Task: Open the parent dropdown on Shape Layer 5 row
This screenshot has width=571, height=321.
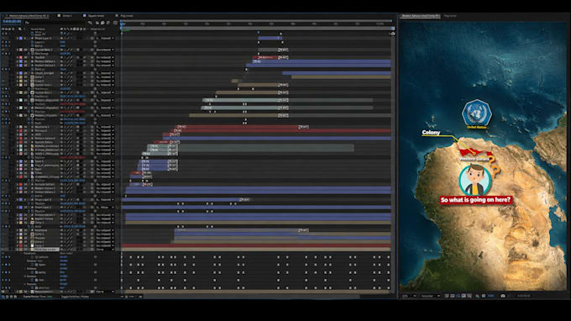Action: pos(106,39)
